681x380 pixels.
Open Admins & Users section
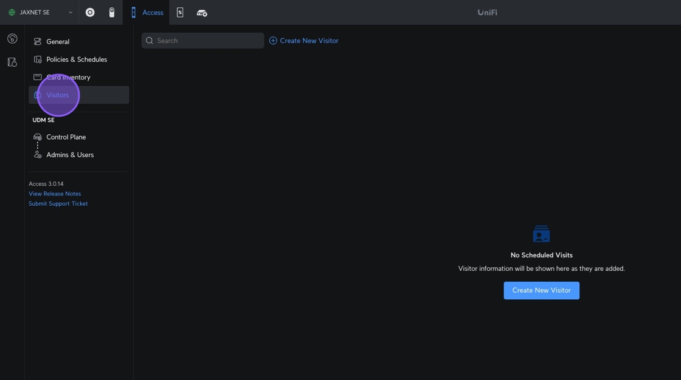coord(70,155)
